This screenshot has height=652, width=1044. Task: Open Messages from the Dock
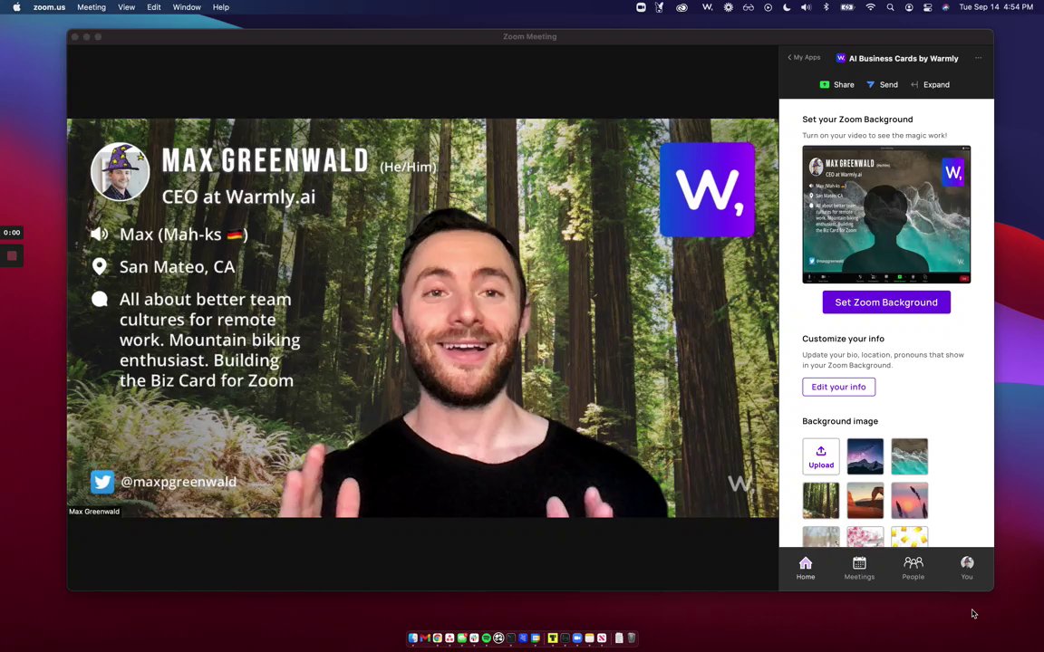462,638
